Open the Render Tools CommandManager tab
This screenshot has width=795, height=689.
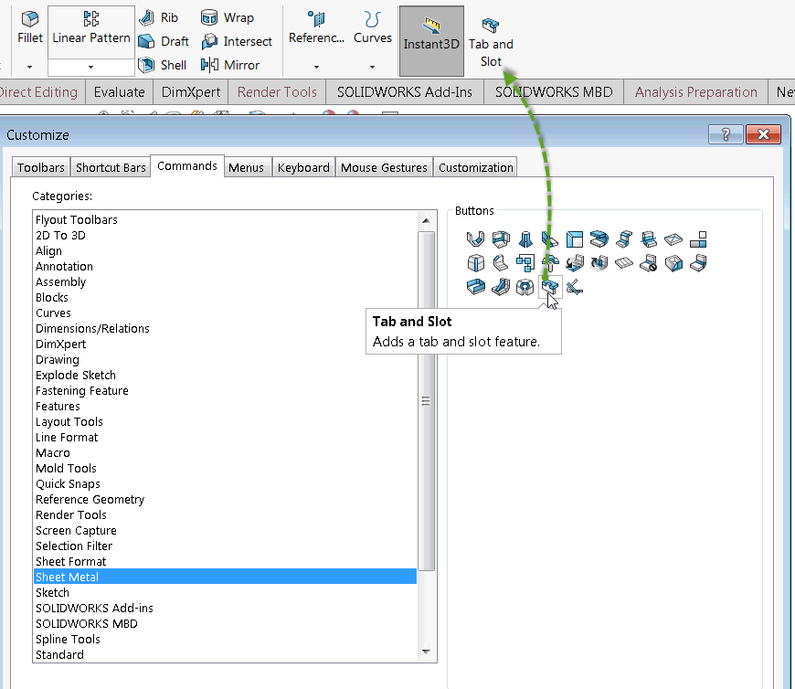(x=277, y=91)
